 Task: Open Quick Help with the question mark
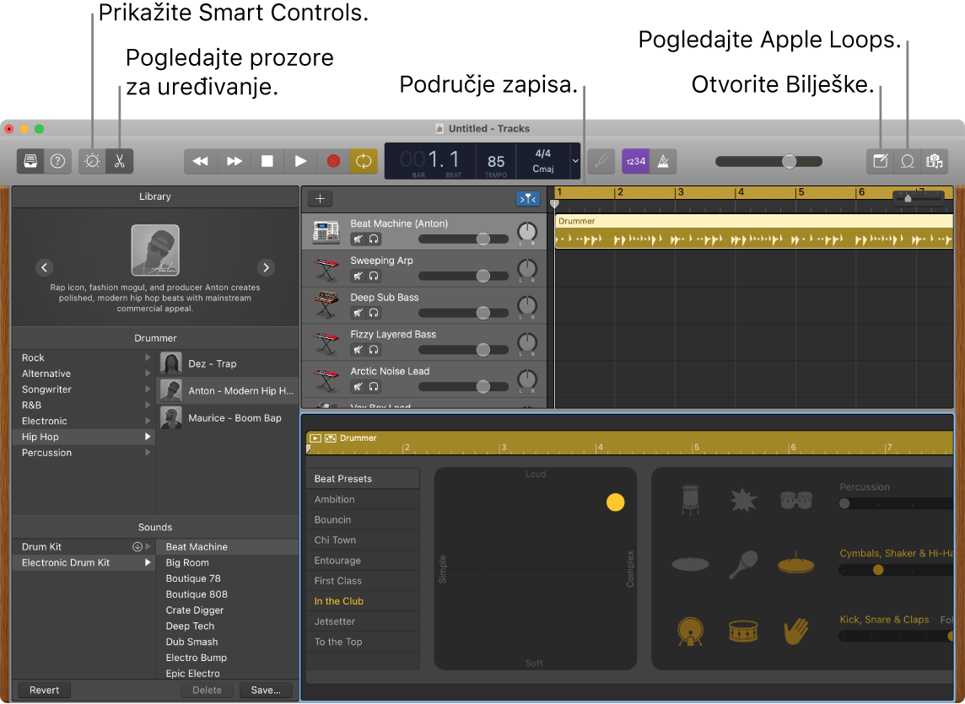[x=57, y=161]
